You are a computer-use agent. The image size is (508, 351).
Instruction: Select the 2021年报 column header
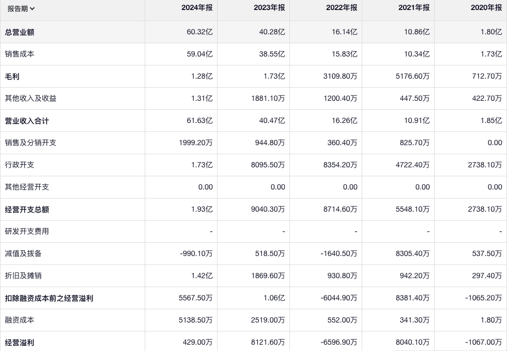coord(414,8)
